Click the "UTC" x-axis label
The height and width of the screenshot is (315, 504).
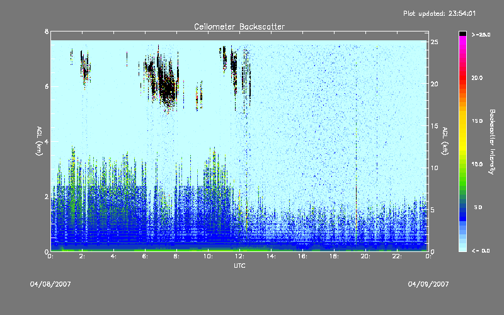coord(239,265)
